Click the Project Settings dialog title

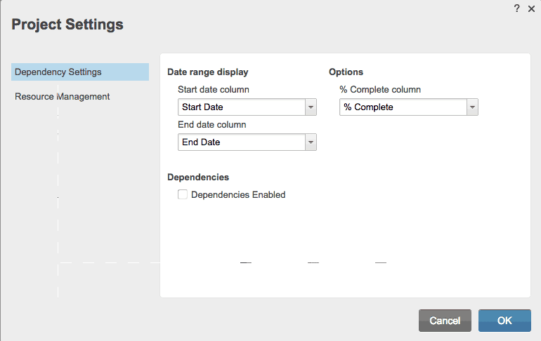point(67,25)
